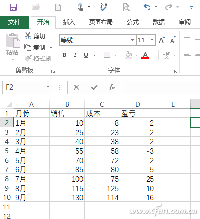
Task: Click the Redo arrow
Action: pos(169,7)
